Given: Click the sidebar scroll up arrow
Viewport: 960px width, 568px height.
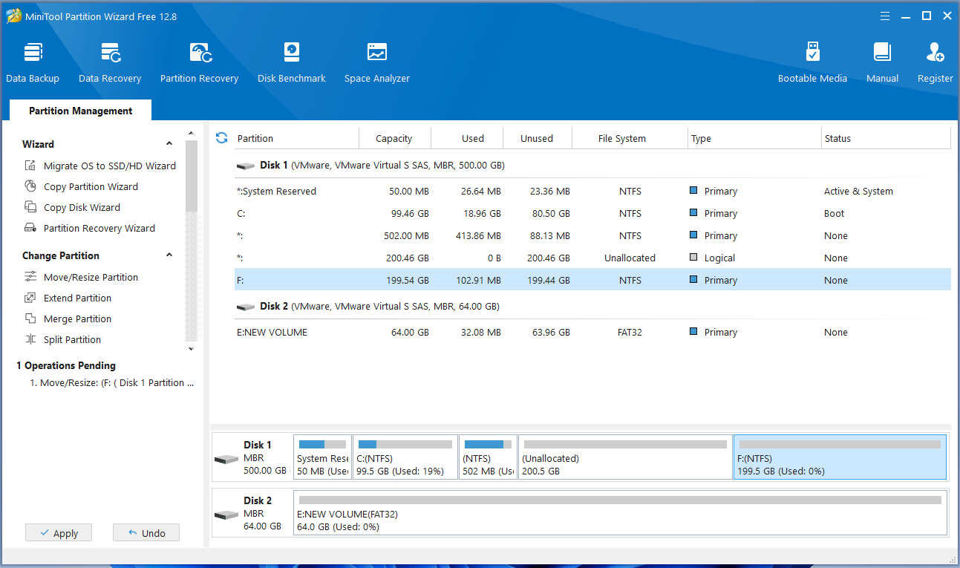Looking at the screenshot, I should click(x=191, y=132).
